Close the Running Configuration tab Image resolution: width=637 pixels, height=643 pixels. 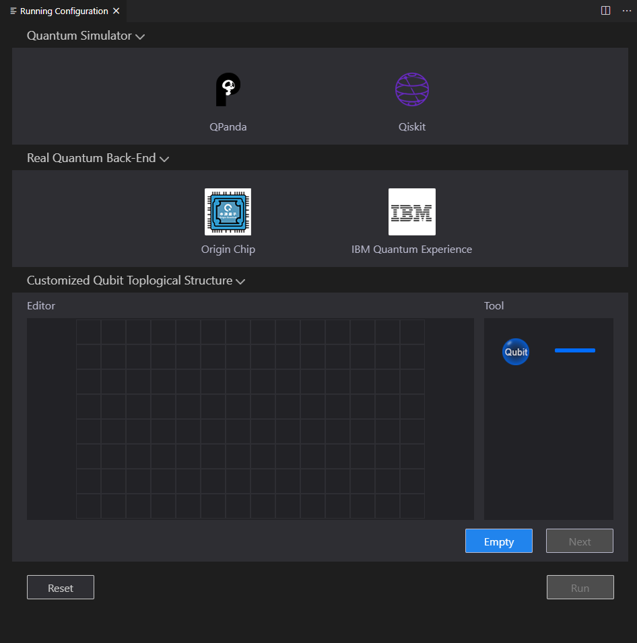point(116,11)
